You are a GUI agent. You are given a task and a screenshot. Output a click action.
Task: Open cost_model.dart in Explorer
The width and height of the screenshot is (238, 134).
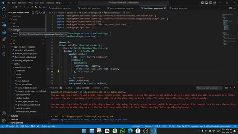coord(25,84)
